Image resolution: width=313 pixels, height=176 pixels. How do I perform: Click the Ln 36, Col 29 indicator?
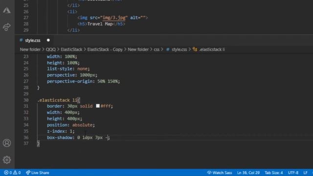(248, 173)
